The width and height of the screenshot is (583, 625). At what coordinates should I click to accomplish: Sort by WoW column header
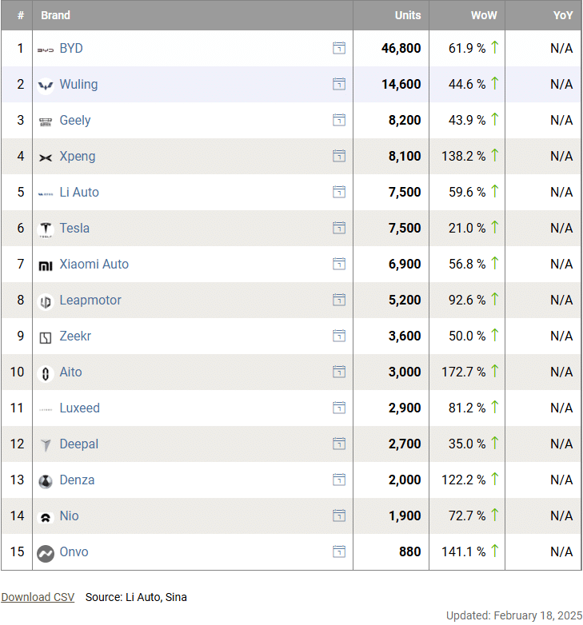click(x=484, y=15)
